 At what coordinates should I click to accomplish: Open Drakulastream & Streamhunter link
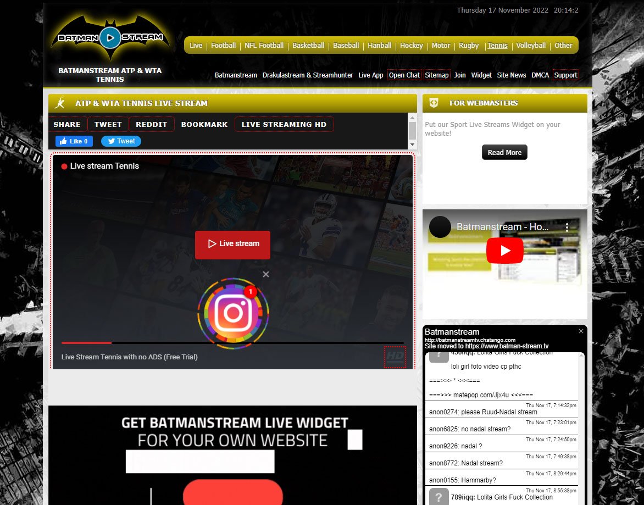point(308,75)
